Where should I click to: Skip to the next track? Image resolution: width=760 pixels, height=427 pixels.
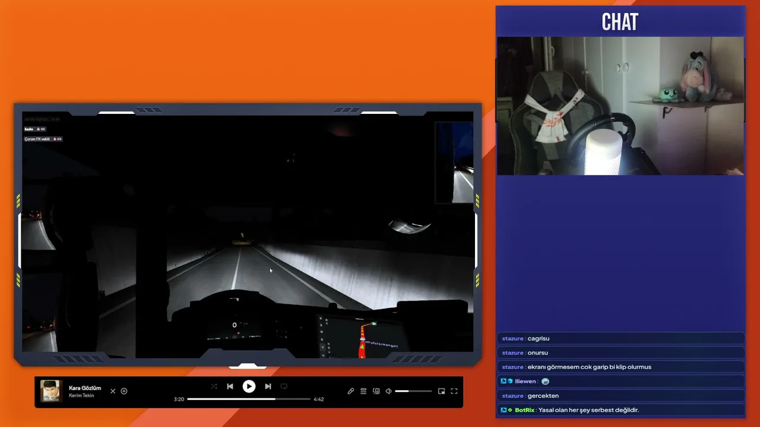pos(268,387)
